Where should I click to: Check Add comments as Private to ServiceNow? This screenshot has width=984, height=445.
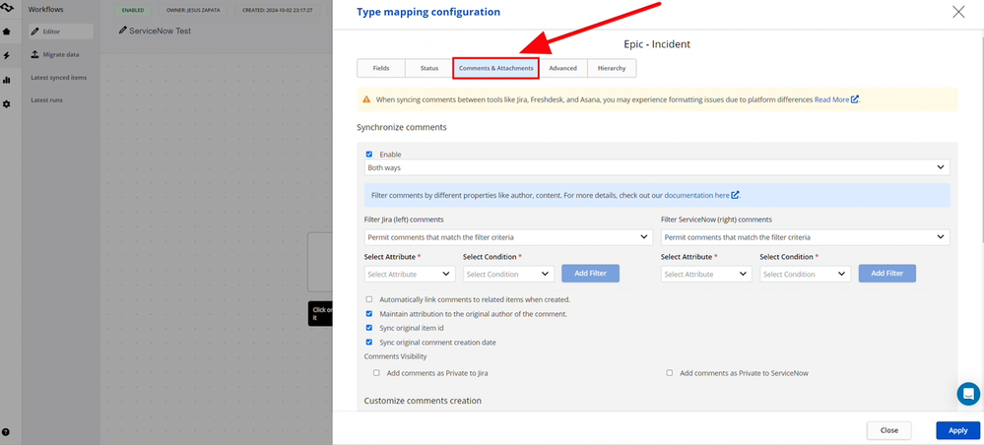coord(670,372)
